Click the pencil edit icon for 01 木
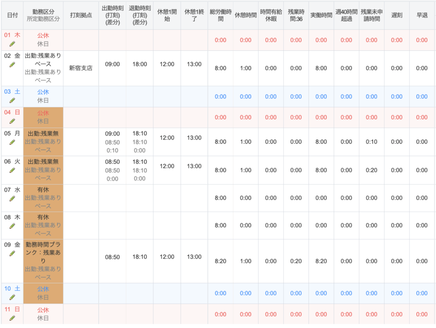The height and width of the screenshot is (328, 436). (x=12, y=44)
